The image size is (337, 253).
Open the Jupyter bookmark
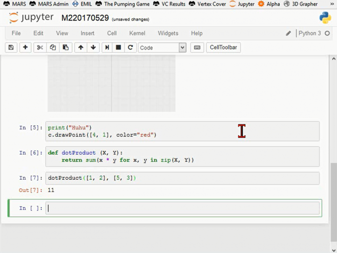pyautogui.click(x=242, y=4)
